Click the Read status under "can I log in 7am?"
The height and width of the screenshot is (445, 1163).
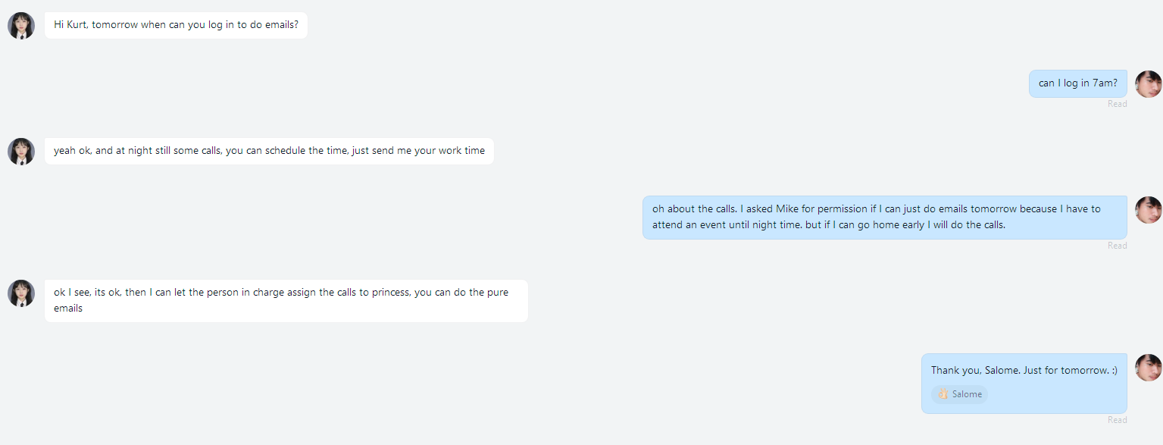coord(1117,104)
